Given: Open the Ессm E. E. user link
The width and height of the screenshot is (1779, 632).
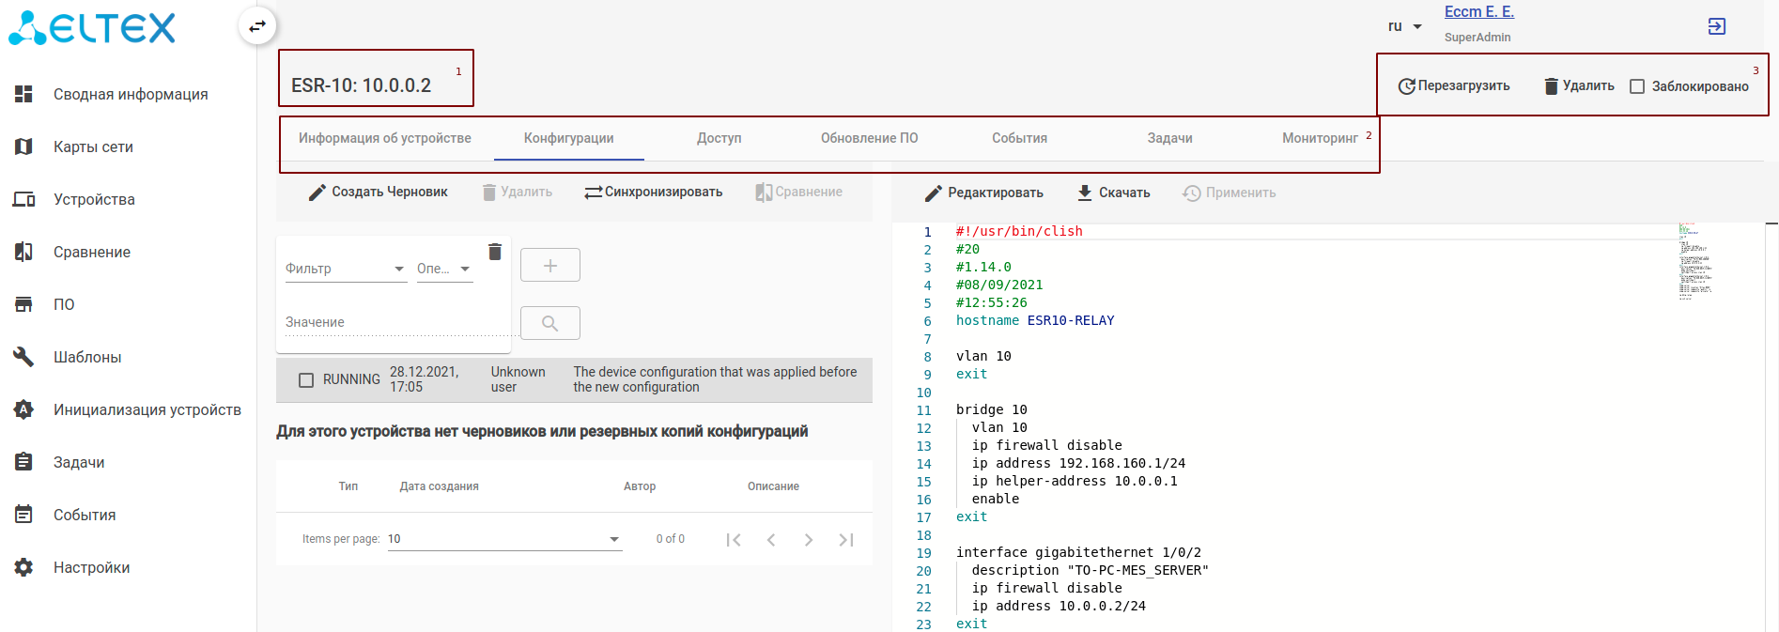Looking at the screenshot, I should 1478,12.
